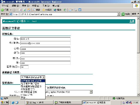The image size is (140, 105).
Task: Switch to 证书颁发机构 taskbar window
Action: (x=68, y=102)
